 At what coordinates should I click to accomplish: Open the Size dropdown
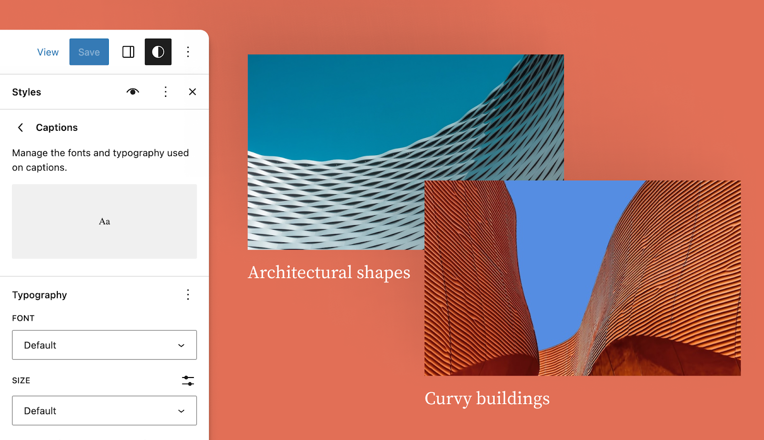pyautogui.click(x=104, y=410)
